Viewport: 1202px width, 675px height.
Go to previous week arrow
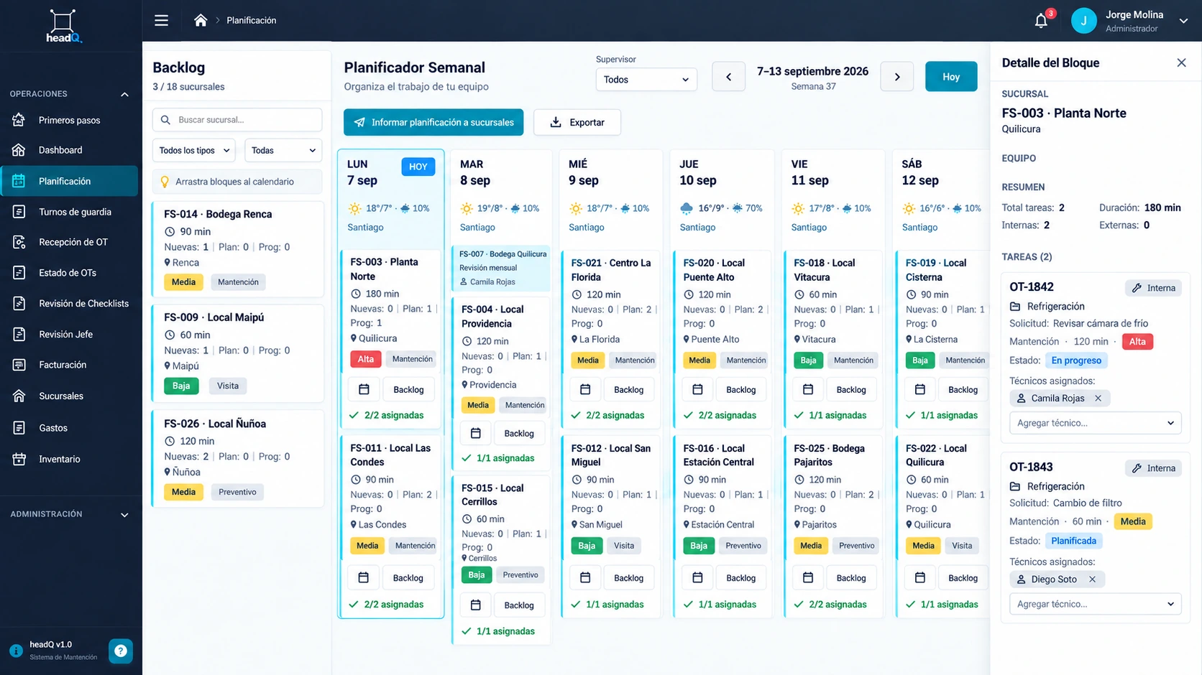(728, 77)
